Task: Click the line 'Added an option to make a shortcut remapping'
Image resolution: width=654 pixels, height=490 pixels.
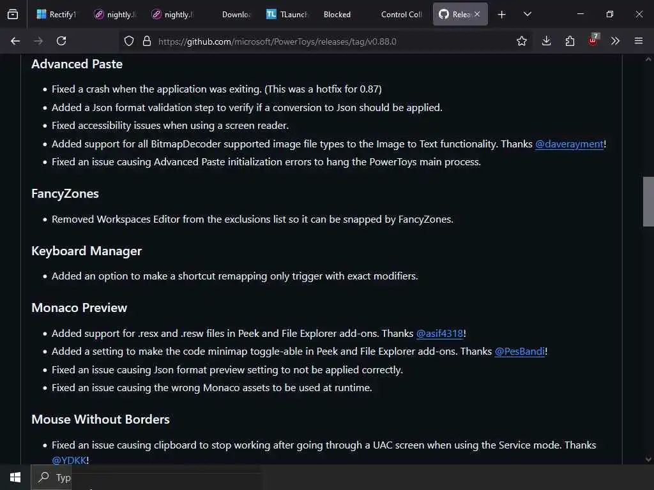Action: [235, 276]
